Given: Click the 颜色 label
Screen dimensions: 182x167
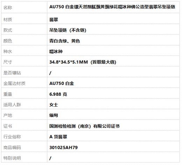Looking at the screenshot, I should click(8, 41).
